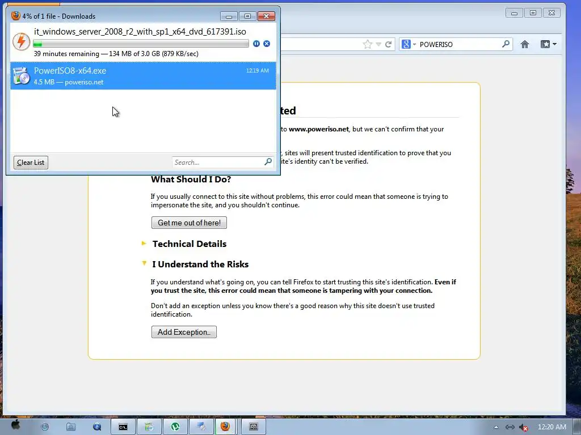Click the 12:19 AM download timestamp
Screen dimensions: 581x435
point(258,70)
